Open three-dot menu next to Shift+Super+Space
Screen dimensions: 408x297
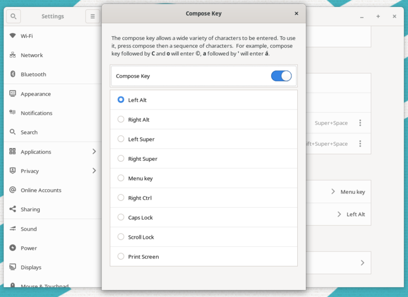click(360, 144)
